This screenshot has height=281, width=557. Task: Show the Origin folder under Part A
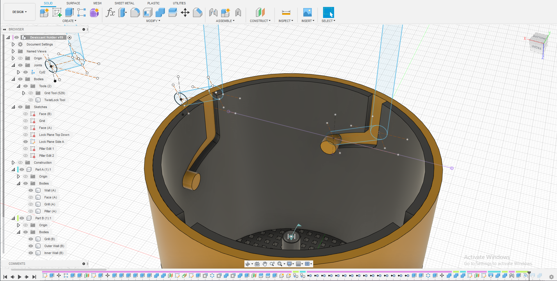[x=25, y=176]
